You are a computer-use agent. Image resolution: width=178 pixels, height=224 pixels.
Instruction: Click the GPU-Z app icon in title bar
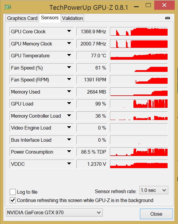tap(8, 7)
